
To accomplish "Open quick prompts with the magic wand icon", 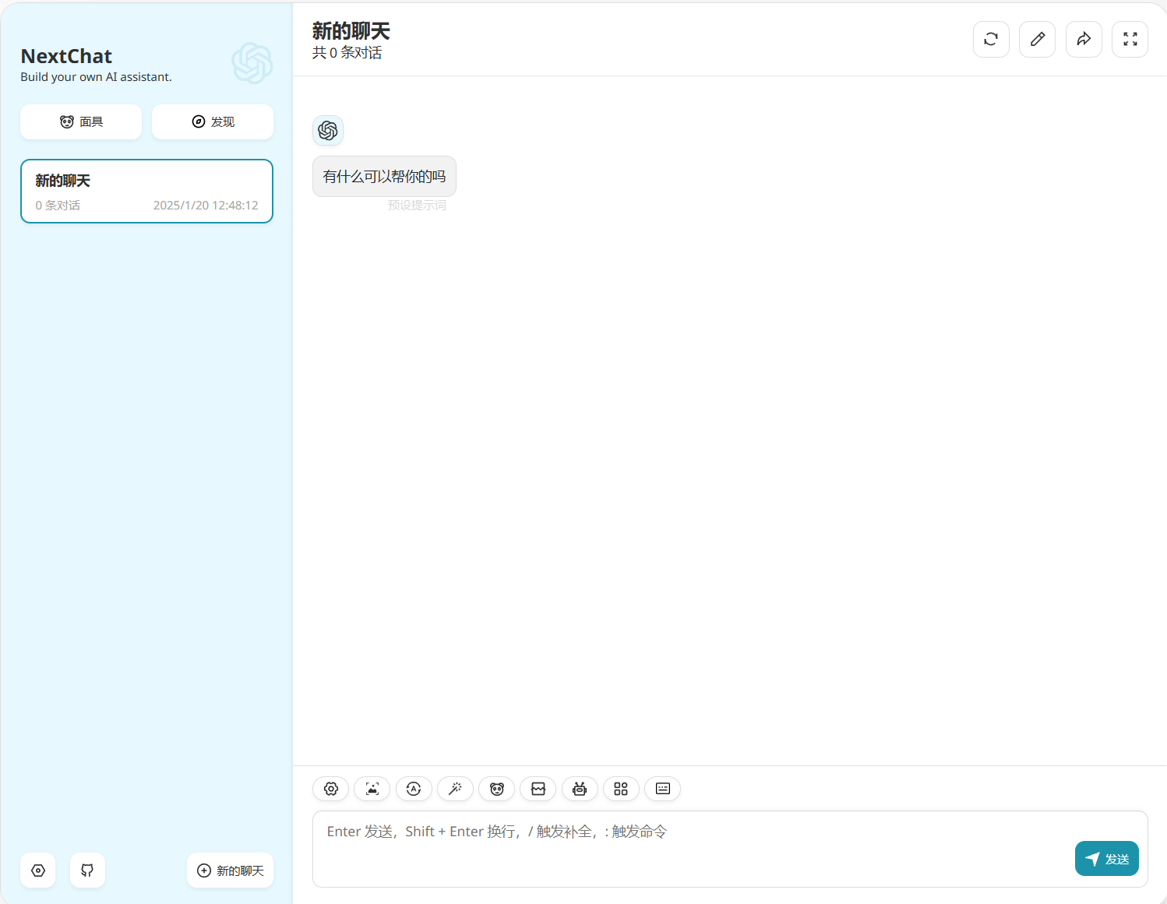I will coord(455,789).
